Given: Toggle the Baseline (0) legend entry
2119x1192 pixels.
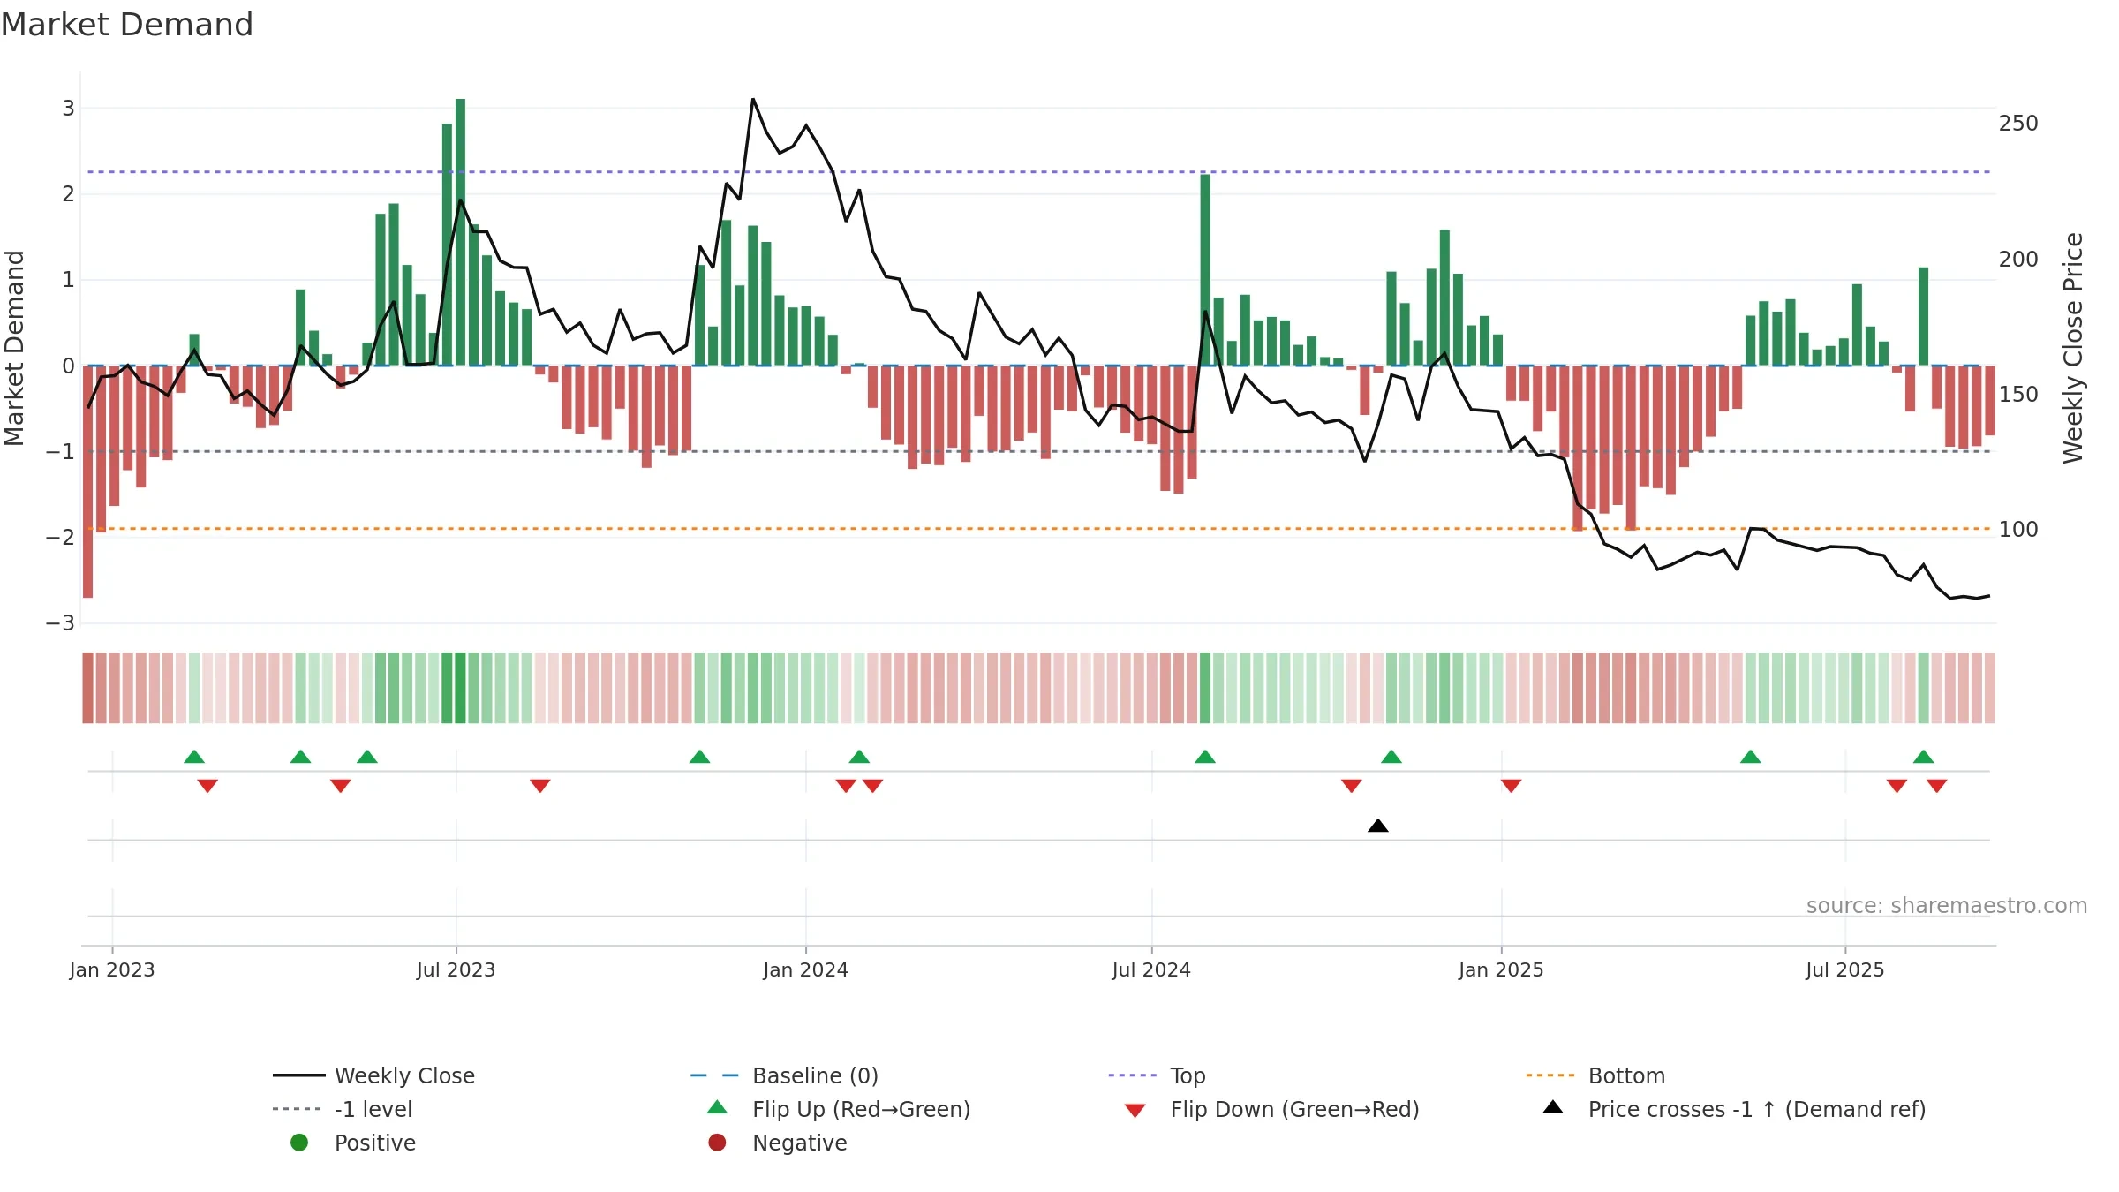Looking at the screenshot, I should click(784, 1075).
